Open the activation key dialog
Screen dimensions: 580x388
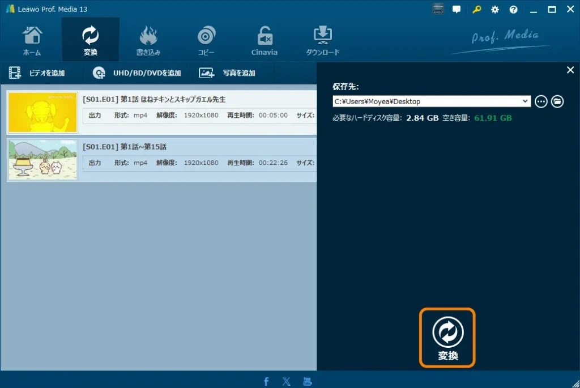coord(476,9)
